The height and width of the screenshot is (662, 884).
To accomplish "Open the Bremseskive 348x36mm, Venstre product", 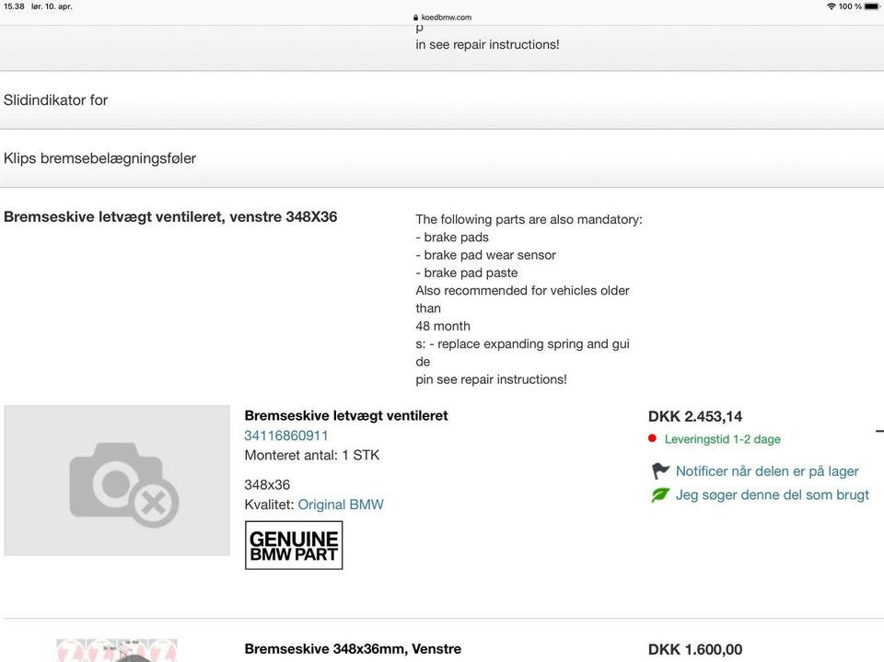I will [353, 649].
